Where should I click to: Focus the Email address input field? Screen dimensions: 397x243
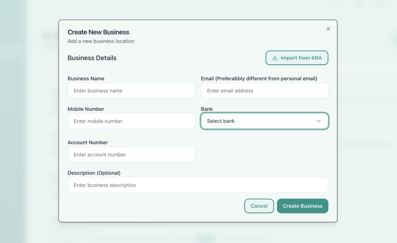tap(264, 91)
